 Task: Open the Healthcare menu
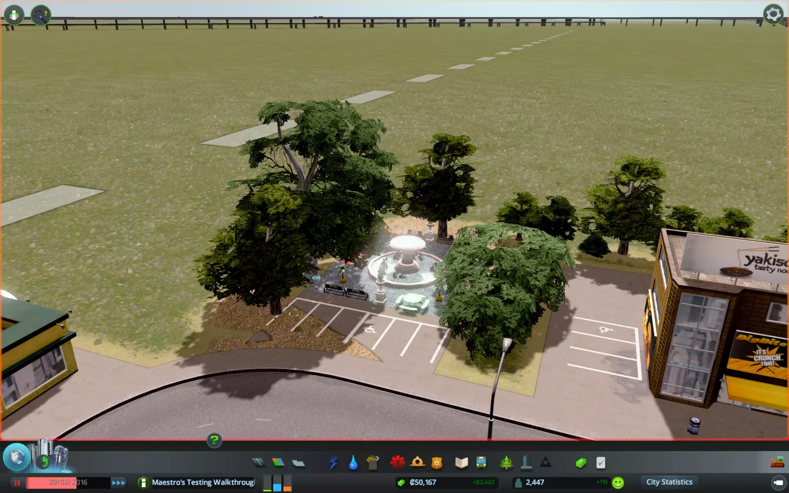[x=397, y=463]
